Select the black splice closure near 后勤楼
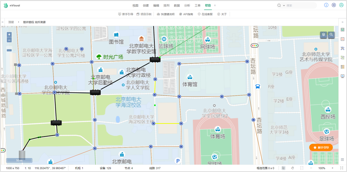347x172 pixels. click(x=95, y=93)
